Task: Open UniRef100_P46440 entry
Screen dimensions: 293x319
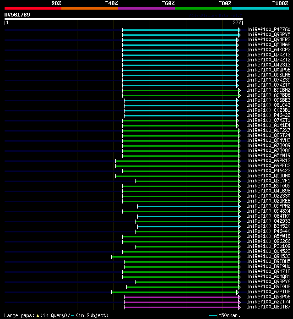Action: (268, 231)
